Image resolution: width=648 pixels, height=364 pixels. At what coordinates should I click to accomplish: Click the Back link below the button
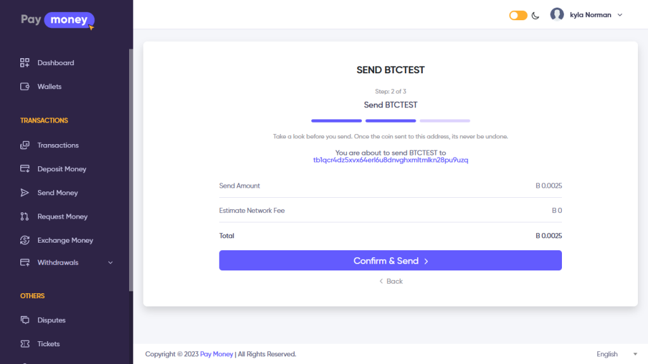tap(390, 281)
